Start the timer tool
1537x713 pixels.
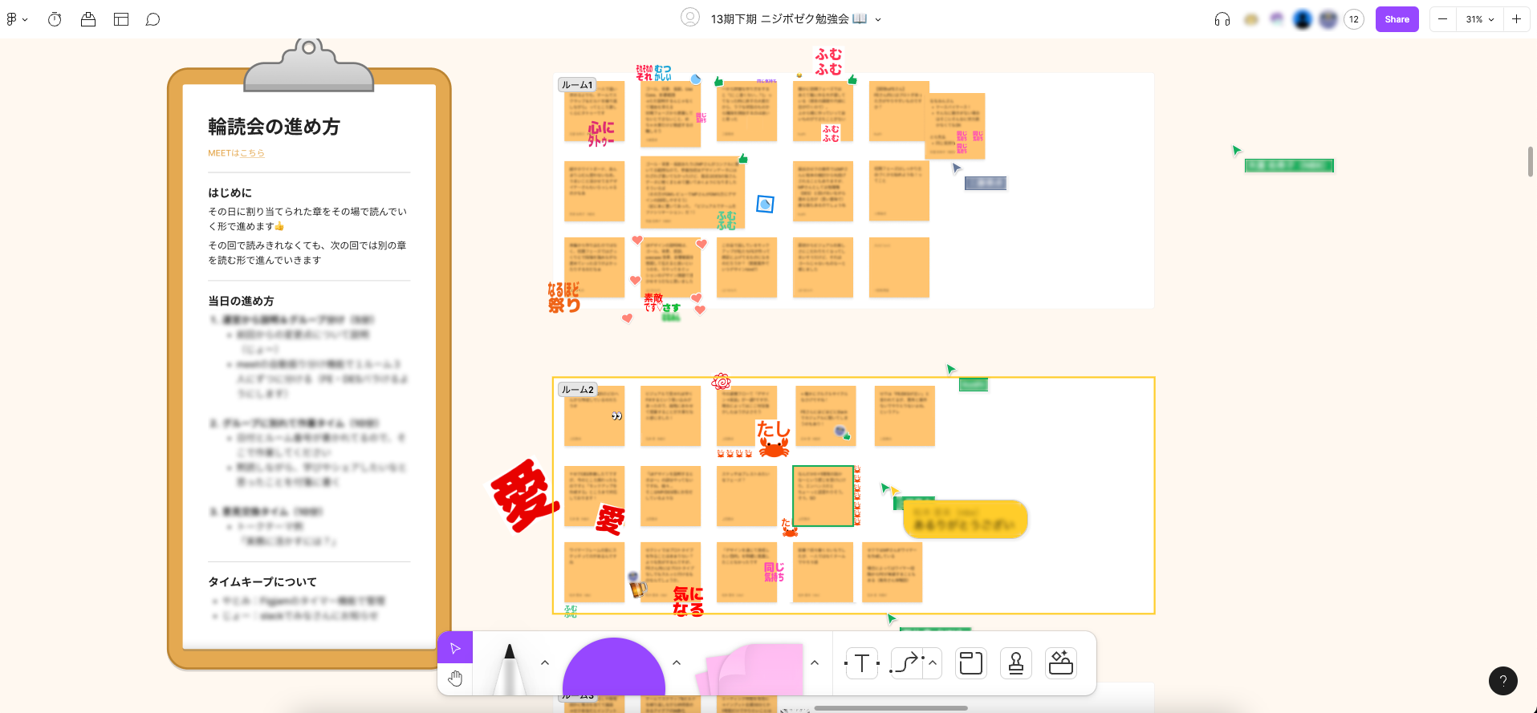(x=55, y=19)
